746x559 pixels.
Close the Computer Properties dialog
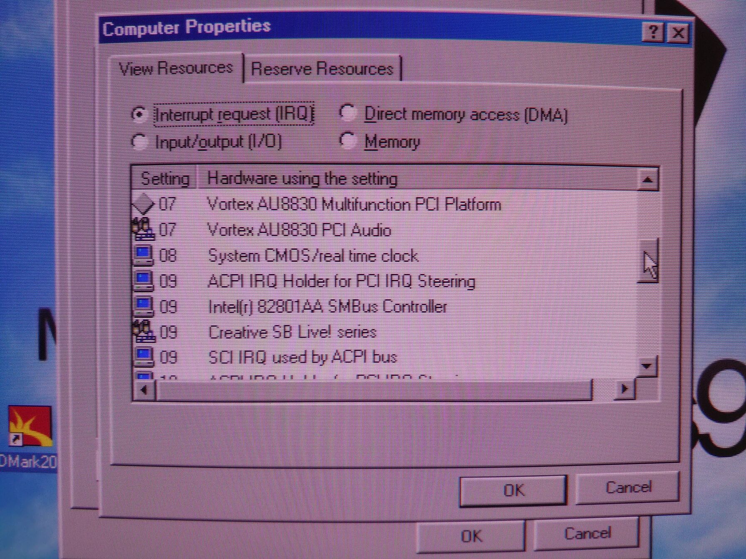coord(678,33)
